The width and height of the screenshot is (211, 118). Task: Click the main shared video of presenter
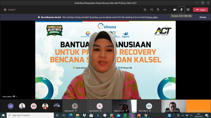point(105,60)
